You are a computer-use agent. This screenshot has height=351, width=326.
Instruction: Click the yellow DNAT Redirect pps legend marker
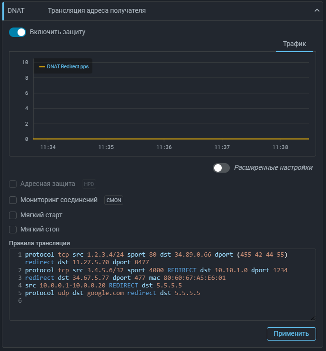click(x=42, y=67)
